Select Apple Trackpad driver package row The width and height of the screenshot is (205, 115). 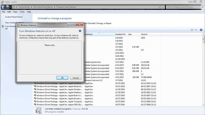[x=97, y=102]
